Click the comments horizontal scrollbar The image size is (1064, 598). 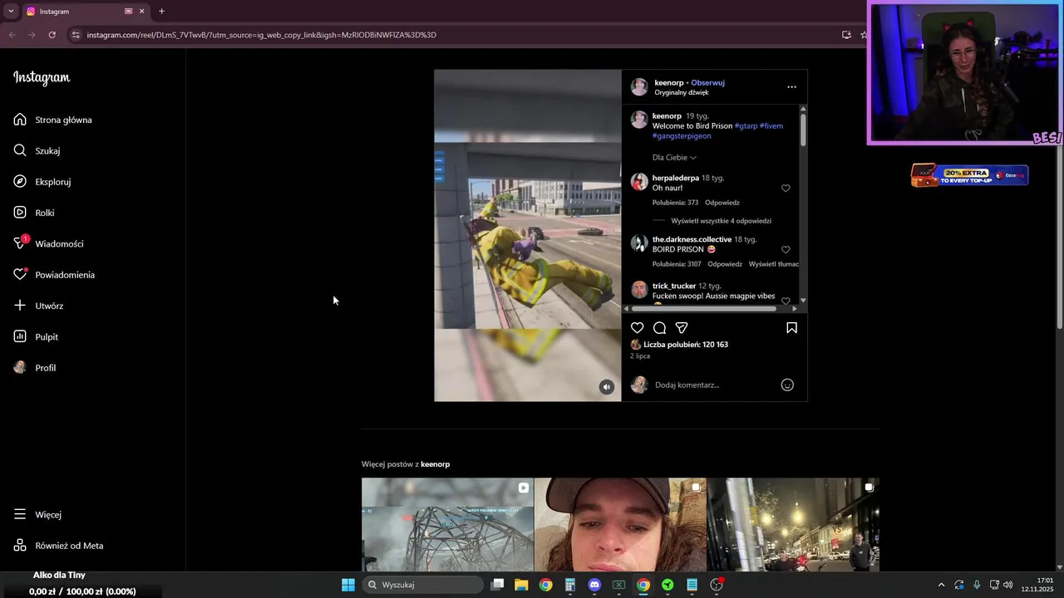pyautogui.click(x=704, y=309)
